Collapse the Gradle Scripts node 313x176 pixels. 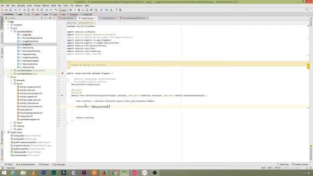[5, 132]
